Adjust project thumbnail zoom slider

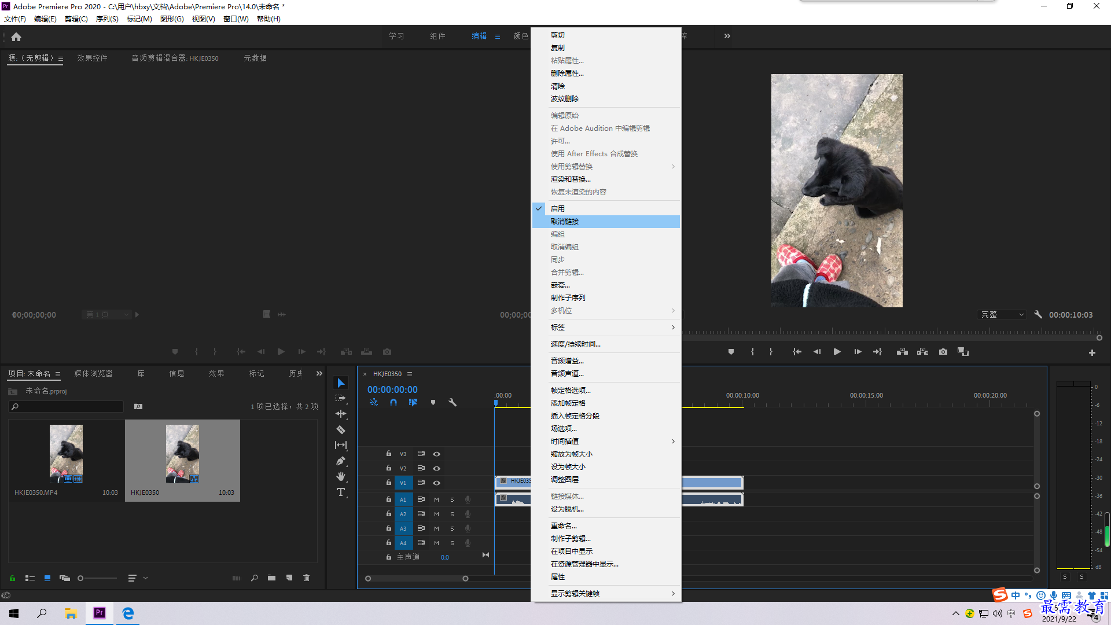(80, 578)
